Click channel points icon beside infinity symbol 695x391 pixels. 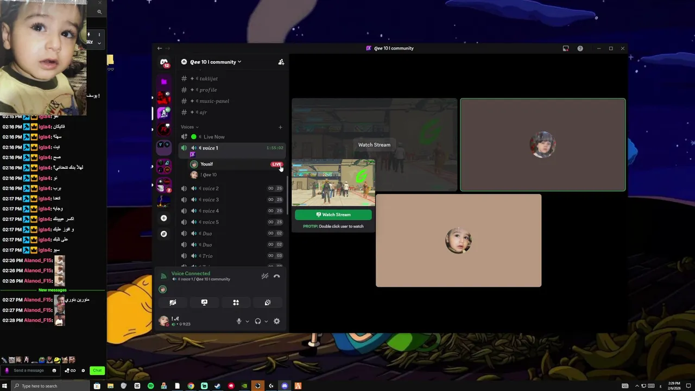tap(67, 370)
